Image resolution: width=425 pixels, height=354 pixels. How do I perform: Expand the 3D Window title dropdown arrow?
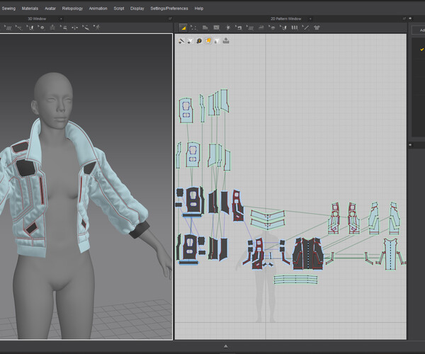(x=62, y=18)
